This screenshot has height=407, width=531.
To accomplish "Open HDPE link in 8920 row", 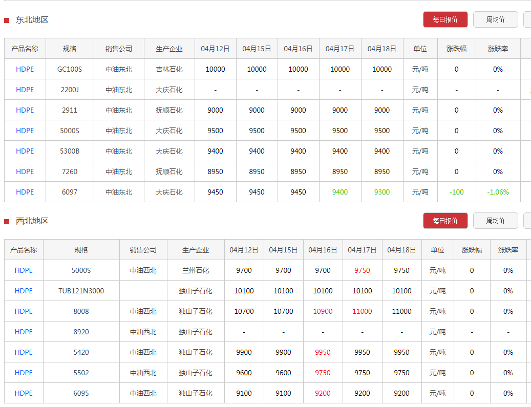I will [x=24, y=332].
